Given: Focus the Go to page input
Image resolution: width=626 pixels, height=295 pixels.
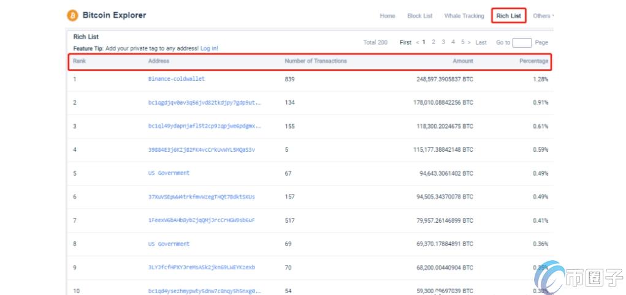Looking at the screenshot, I should (x=522, y=43).
